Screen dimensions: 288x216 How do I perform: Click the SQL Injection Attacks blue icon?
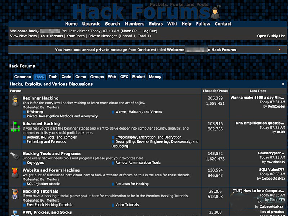click(x=24, y=184)
